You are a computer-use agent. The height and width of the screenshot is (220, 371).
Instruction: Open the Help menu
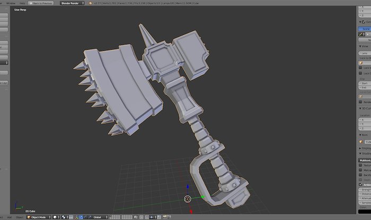pyautogui.click(x=22, y=3)
